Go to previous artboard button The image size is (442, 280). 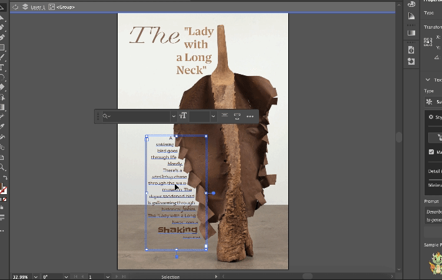(x=83, y=277)
